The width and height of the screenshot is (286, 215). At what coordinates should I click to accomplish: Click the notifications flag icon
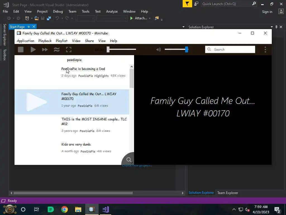pyautogui.click(x=187, y=4)
